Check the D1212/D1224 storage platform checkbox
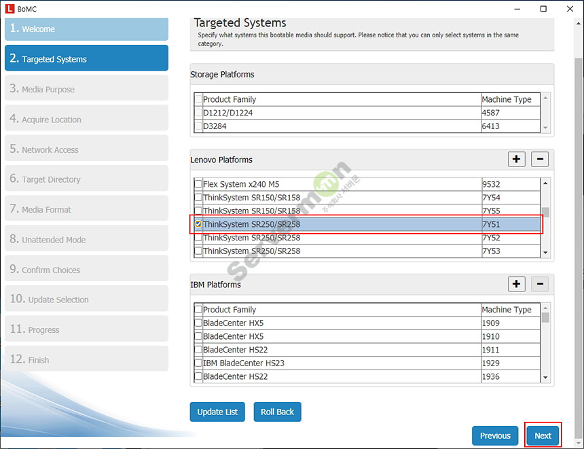584x449 pixels. click(198, 113)
